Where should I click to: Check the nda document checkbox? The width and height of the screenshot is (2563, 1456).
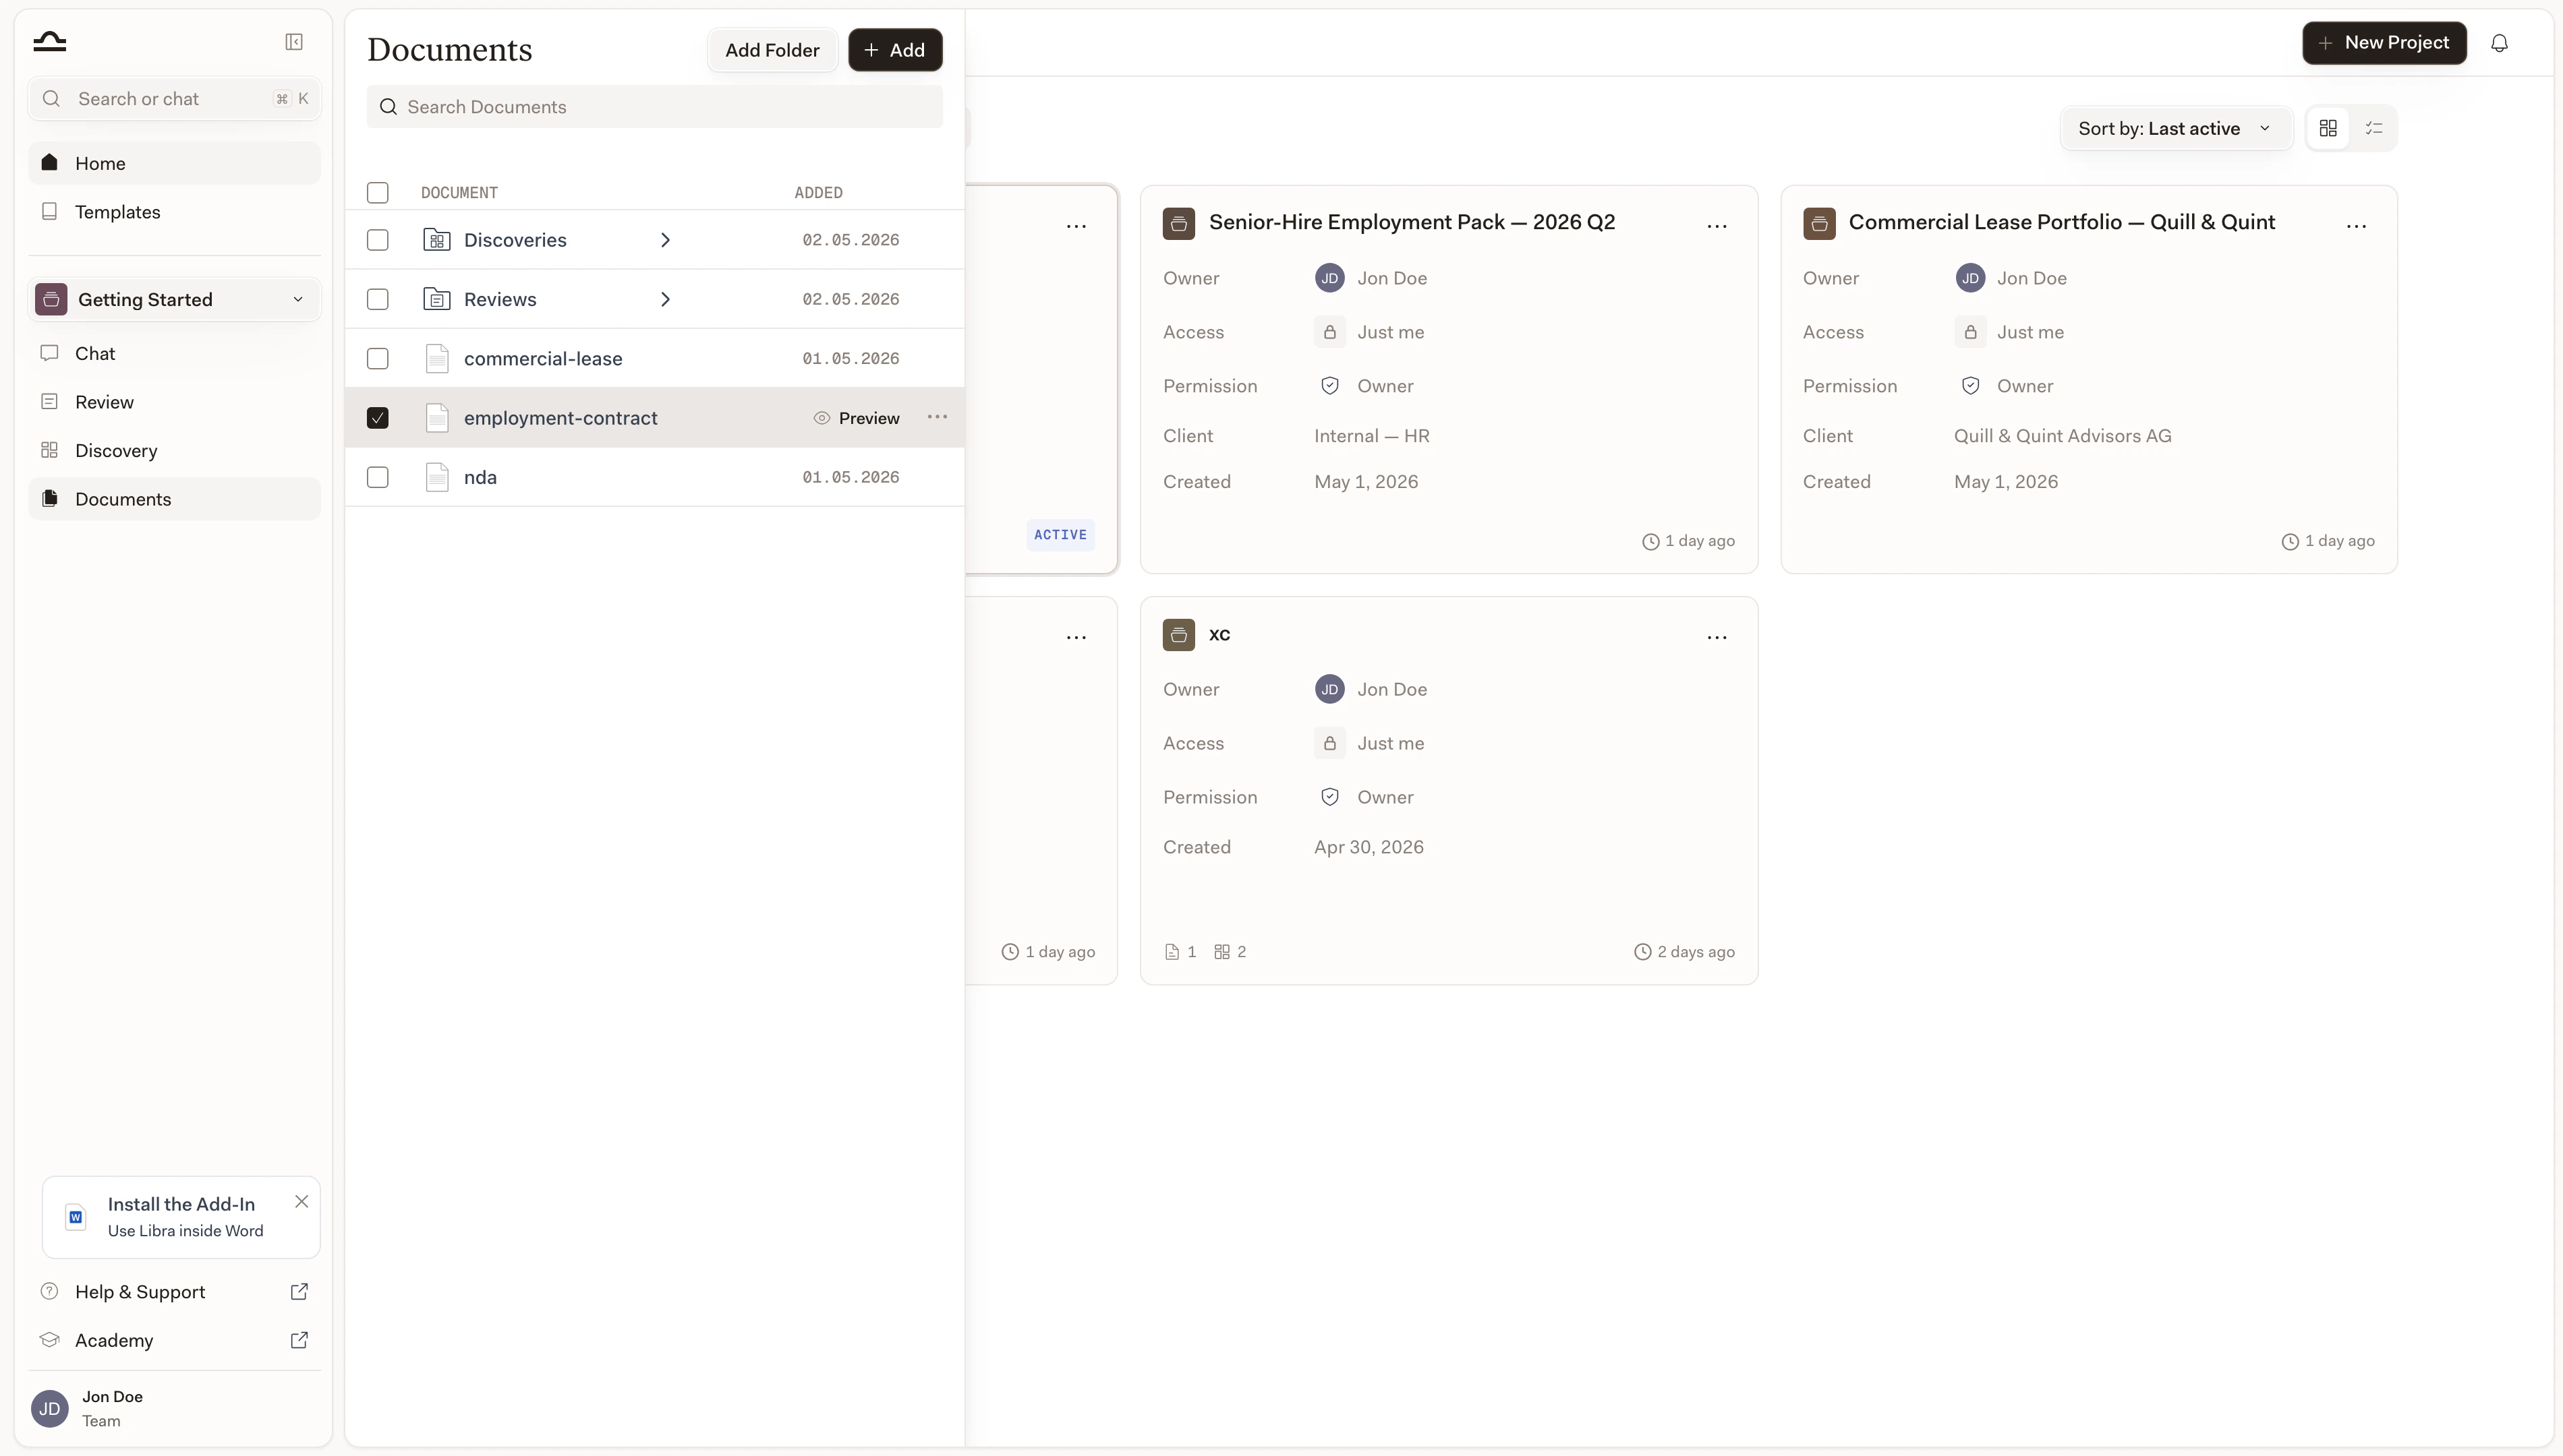tap(377, 477)
